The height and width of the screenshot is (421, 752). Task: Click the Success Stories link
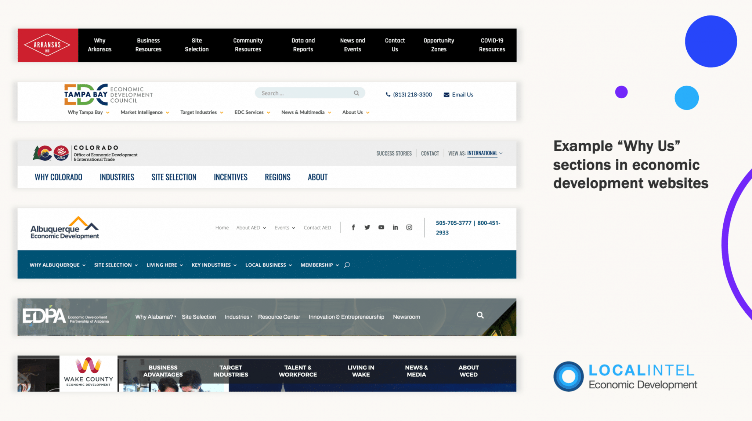394,153
